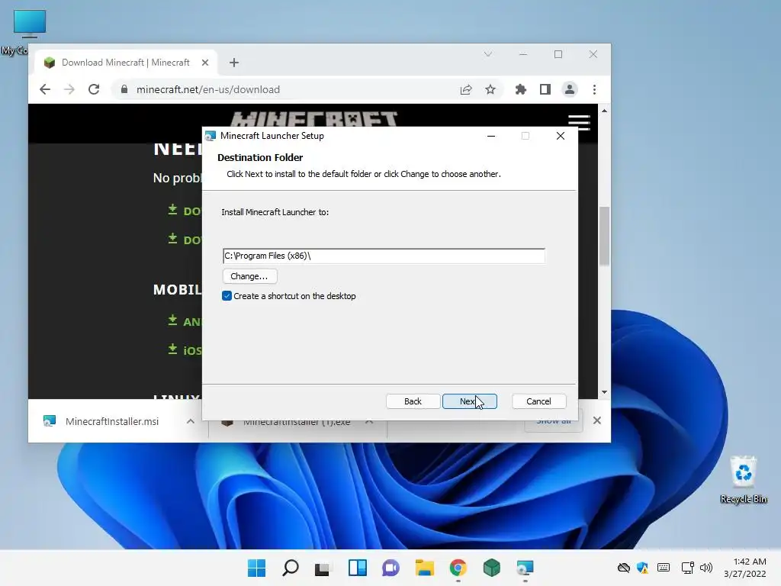Minimize the Minecraft Launcher Setup window

click(x=491, y=136)
